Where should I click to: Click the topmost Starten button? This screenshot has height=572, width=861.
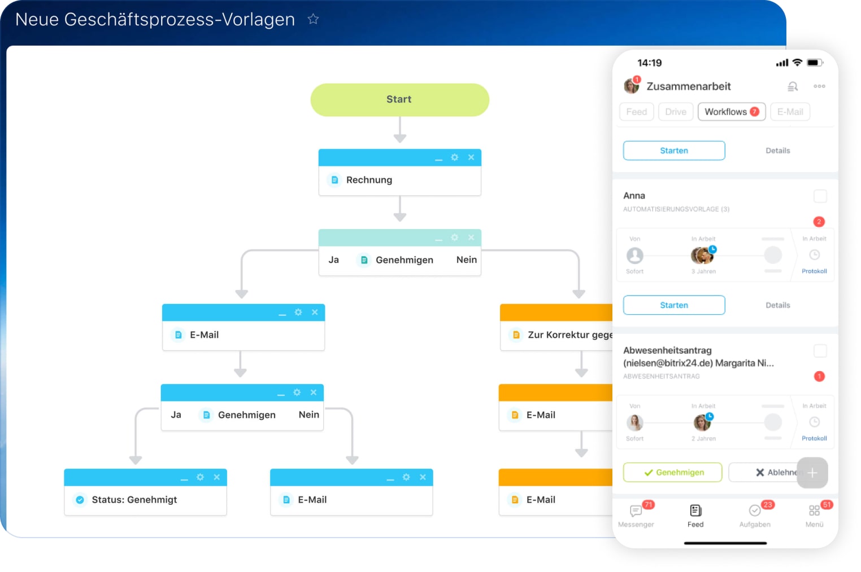(674, 151)
